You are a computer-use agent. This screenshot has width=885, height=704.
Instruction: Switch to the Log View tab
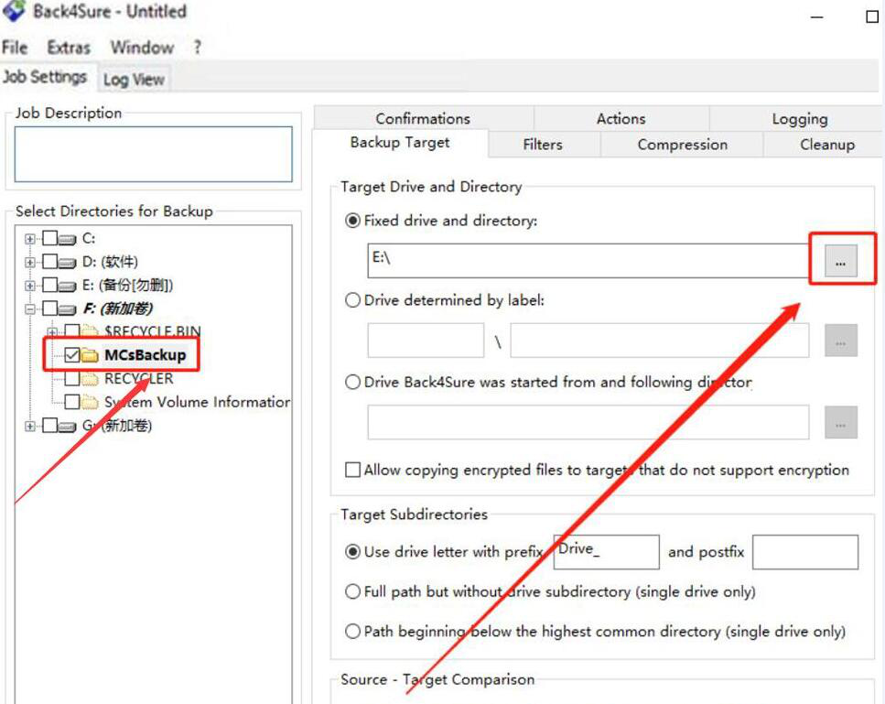click(x=134, y=80)
